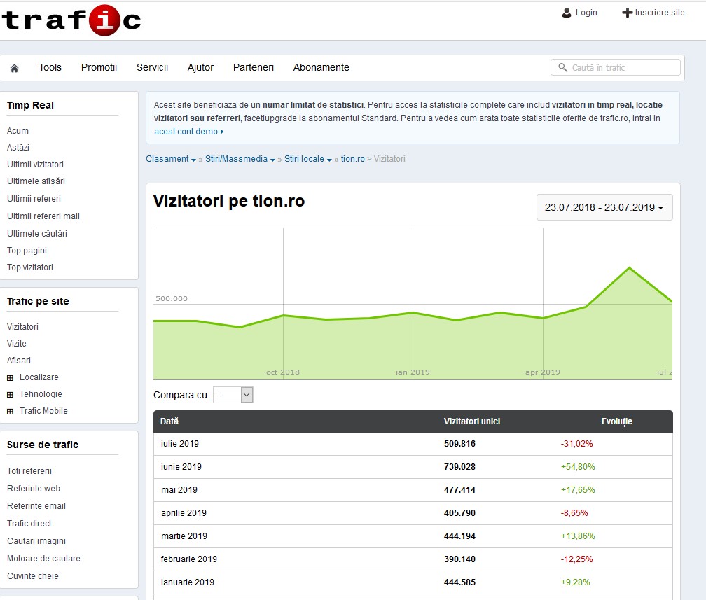The image size is (706, 600).
Task: Open Motoare de cautare
Action: coord(43,559)
